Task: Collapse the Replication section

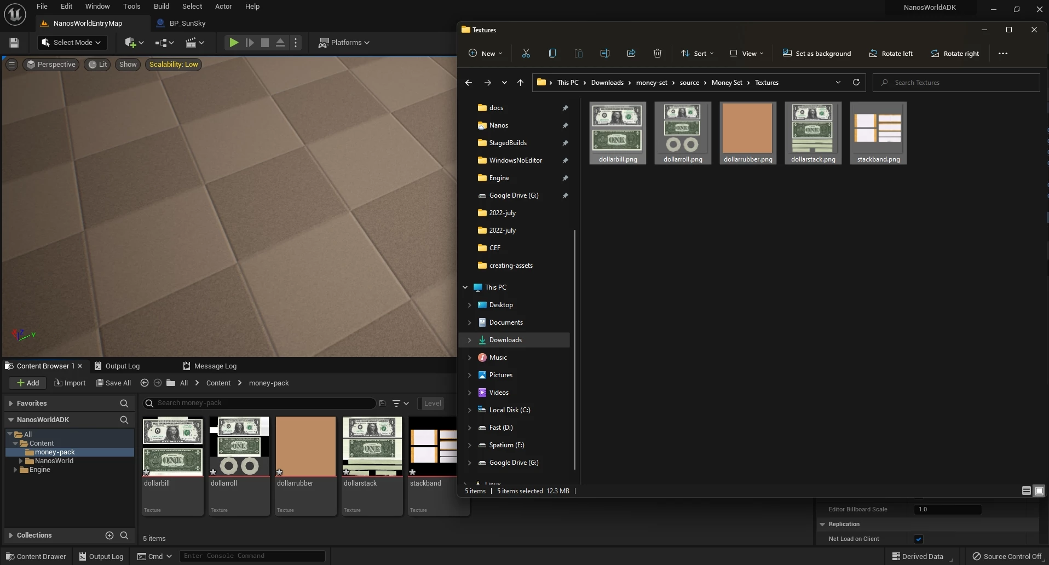Action: (x=822, y=524)
